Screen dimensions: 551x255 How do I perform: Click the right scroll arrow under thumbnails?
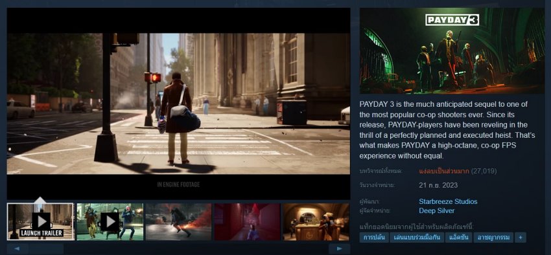click(x=339, y=249)
